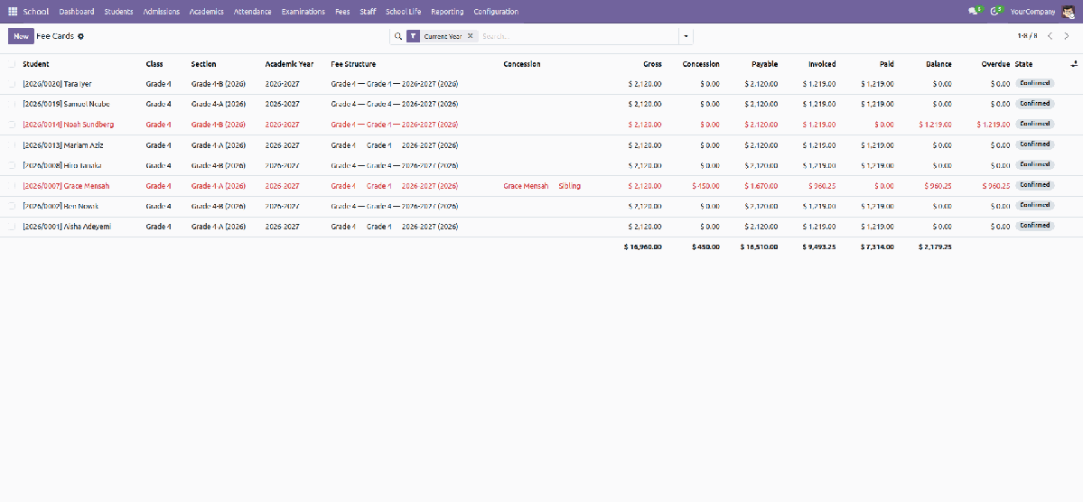This screenshot has width=1083, height=502.
Task: Sort by the State column header
Action: [1023, 64]
